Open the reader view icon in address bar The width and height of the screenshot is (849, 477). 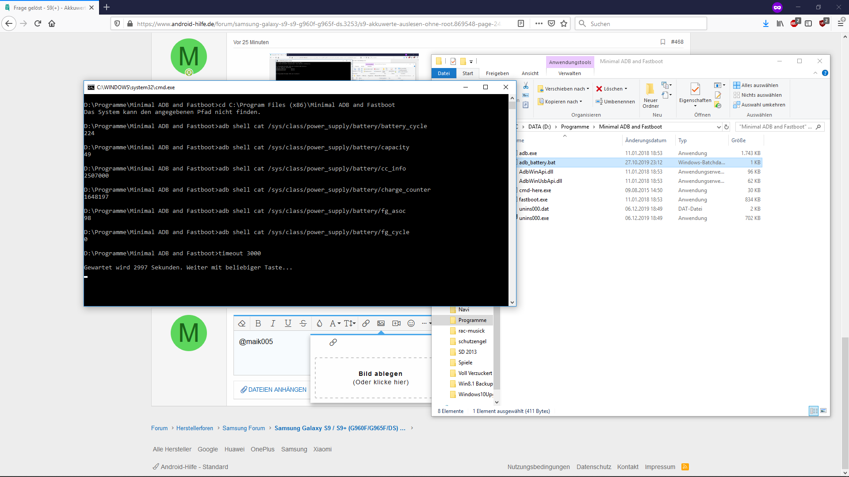(x=521, y=23)
